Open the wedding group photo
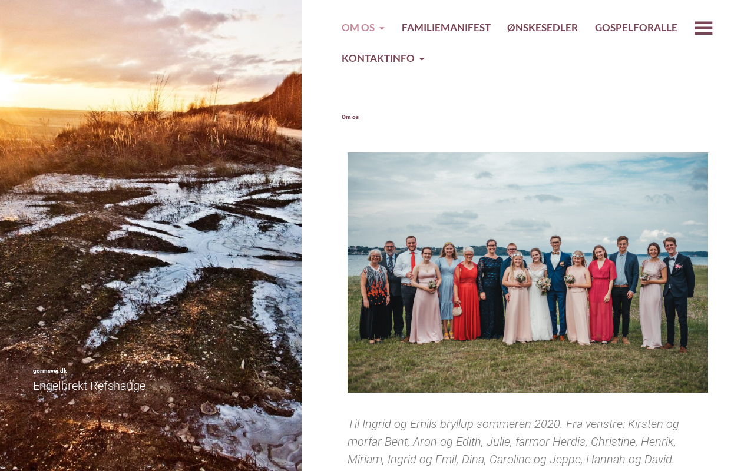 tap(528, 273)
